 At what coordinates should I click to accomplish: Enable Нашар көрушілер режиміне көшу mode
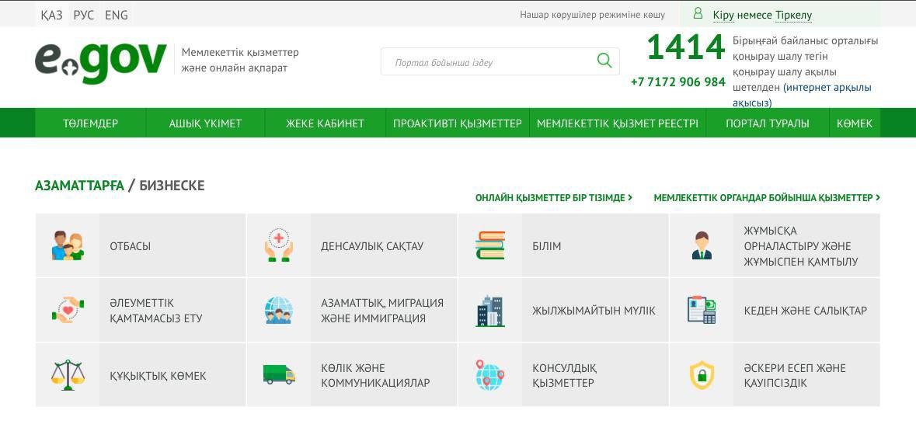pos(592,15)
